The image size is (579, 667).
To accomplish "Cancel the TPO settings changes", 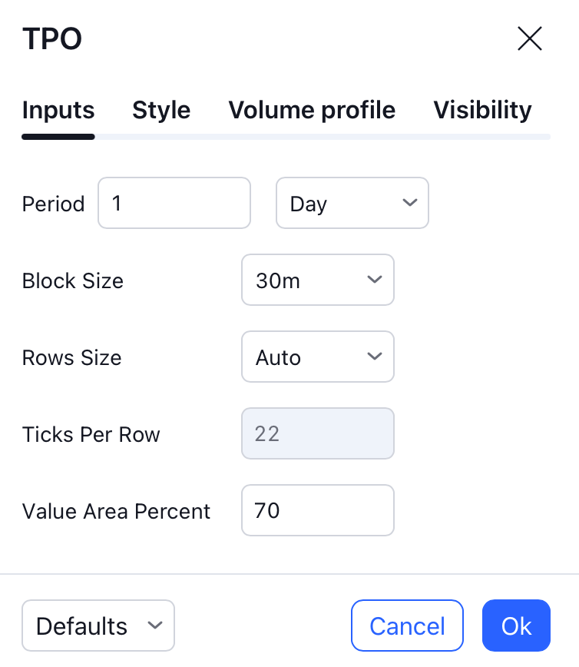I will click(407, 626).
